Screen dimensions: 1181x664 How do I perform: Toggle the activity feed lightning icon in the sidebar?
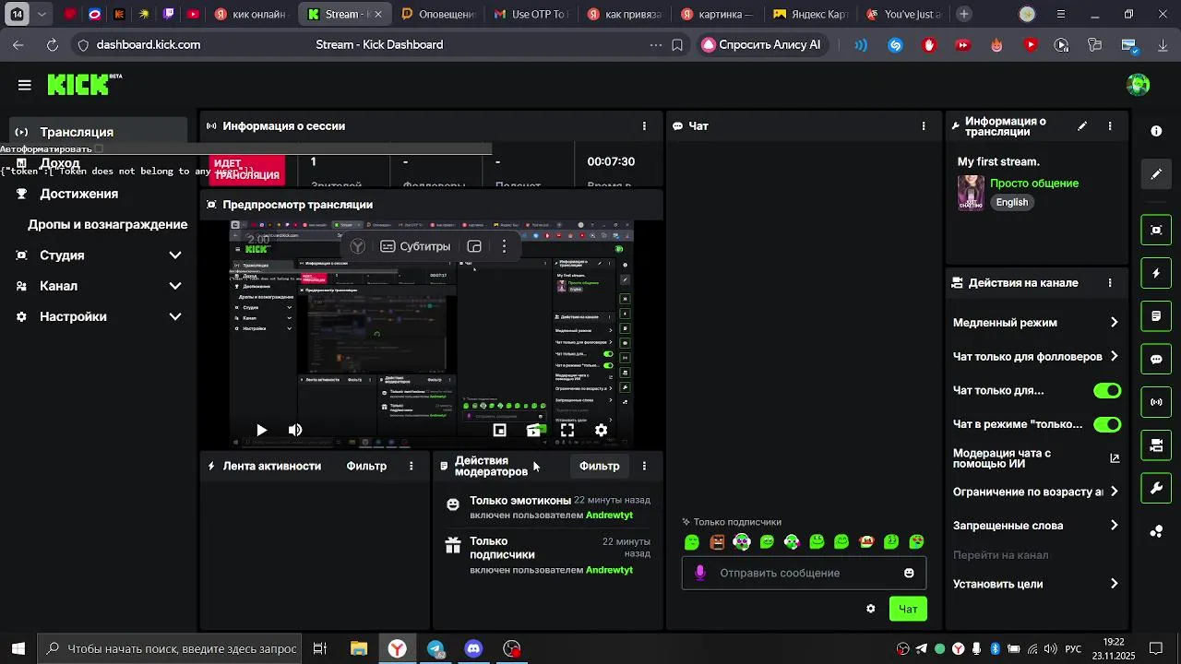(x=1156, y=273)
